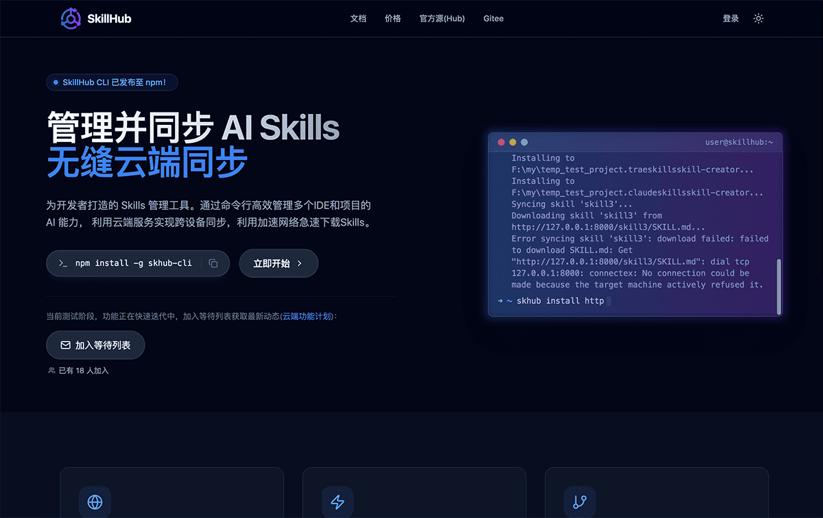Open the 云端功能计划 link

pyautogui.click(x=307, y=316)
